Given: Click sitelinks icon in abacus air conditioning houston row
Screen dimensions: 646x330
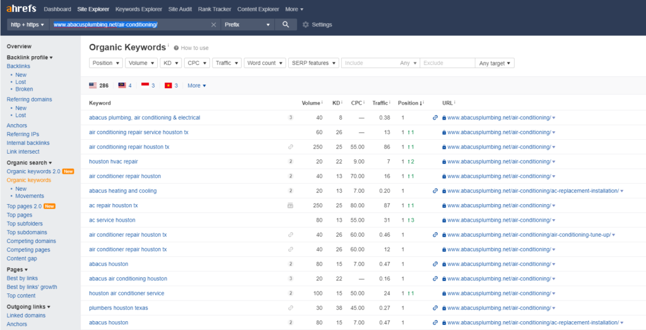Looking at the screenshot, I should tap(435, 278).
